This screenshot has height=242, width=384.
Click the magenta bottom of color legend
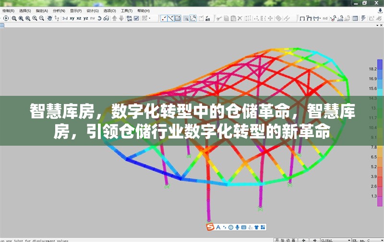click(380, 201)
